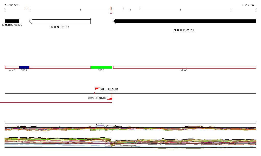
Task: Click the blue S717 segment
Action: pyautogui.click(x=24, y=67)
